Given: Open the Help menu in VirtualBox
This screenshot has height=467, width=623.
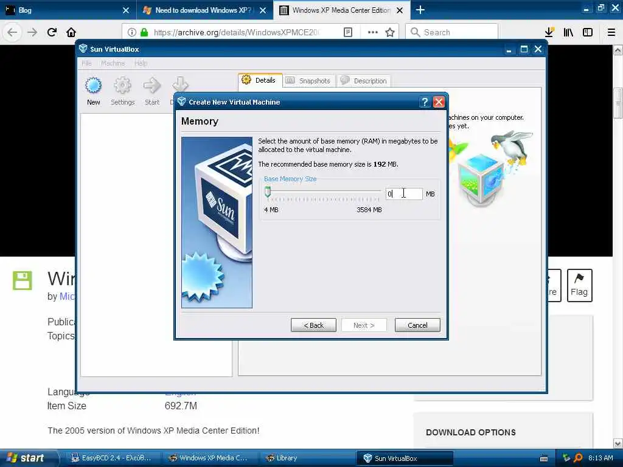Looking at the screenshot, I should coord(141,63).
